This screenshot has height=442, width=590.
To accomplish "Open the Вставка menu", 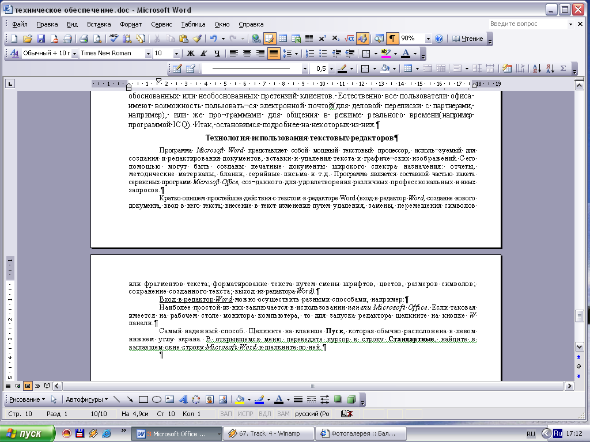I will point(99,24).
